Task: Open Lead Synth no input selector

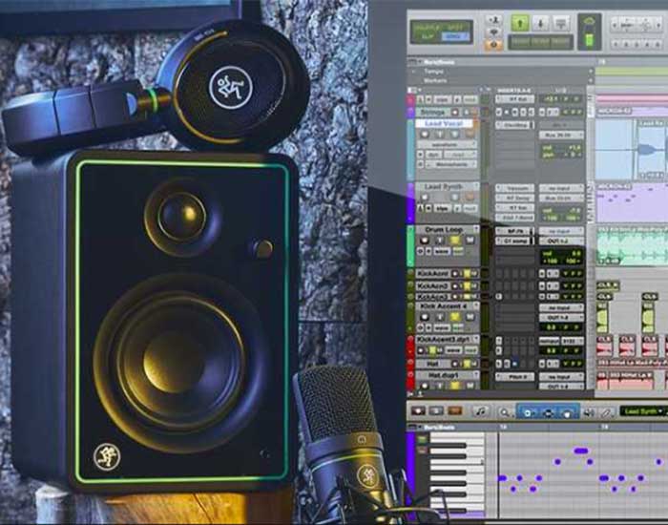Action: [x=561, y=188]
